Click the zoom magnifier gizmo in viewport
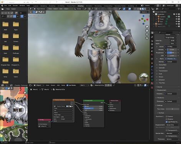The width and height of the screenshot is (181, 144). pyautogui.click(x=147, y=26)
